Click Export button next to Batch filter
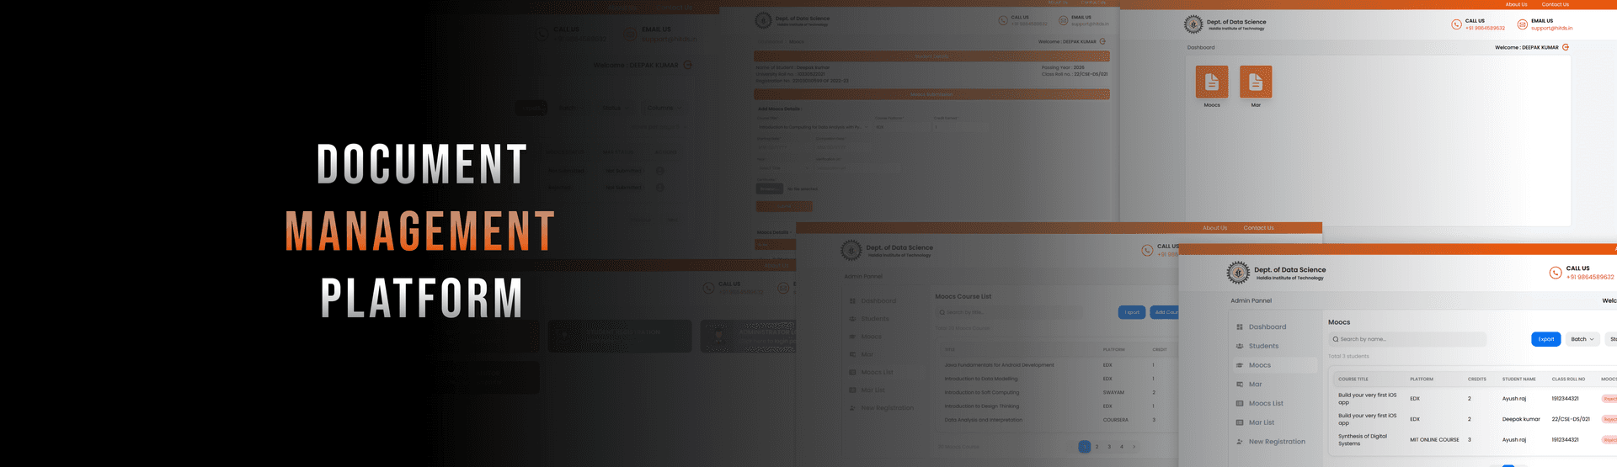The height and width of the screenshot is (467, 1617). (1545, 339)
